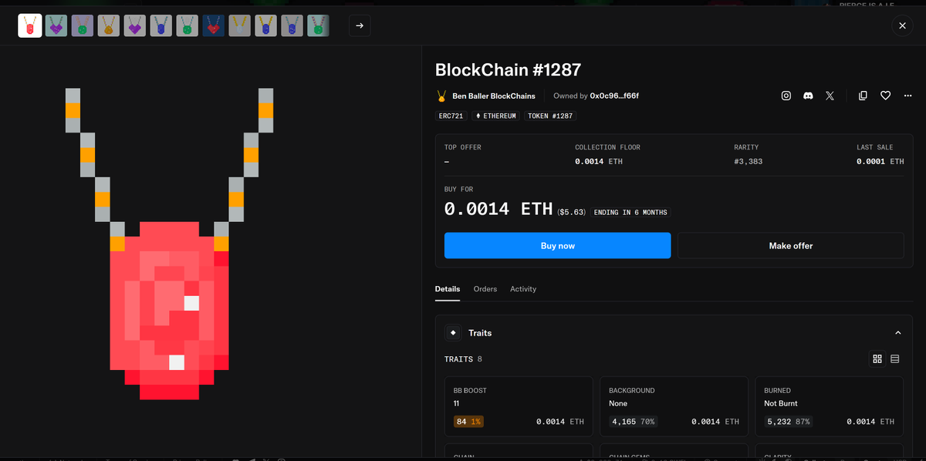The image size is (926, 461).
Task: Open the Activity tab
Action: 523,289
